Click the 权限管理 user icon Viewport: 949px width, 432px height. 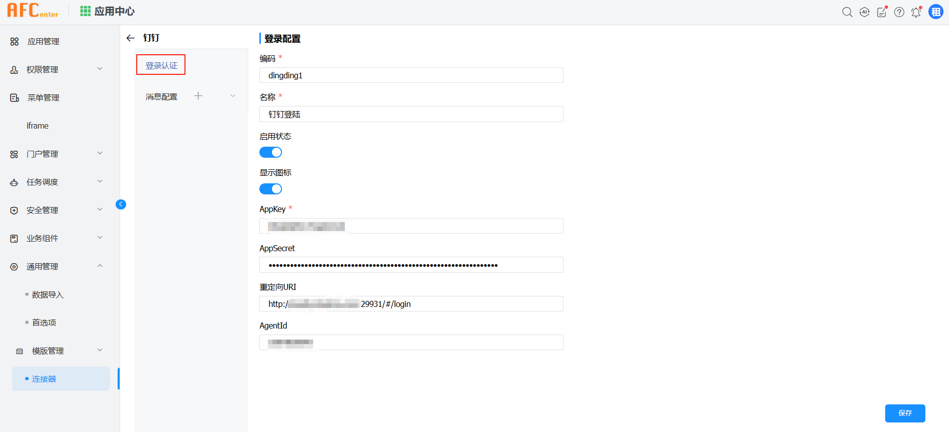pos(14,70)
